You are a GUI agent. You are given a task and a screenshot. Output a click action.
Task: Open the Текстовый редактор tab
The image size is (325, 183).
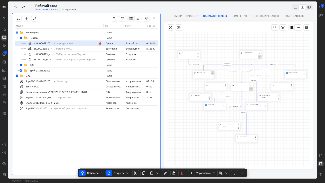tap(265, 16)
